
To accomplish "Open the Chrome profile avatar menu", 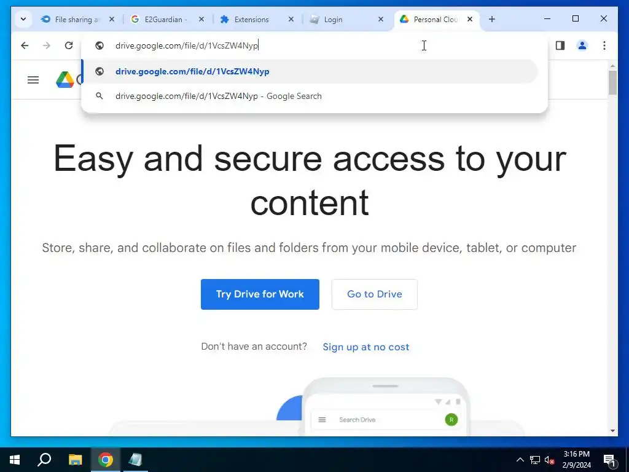I will tap(582, 45).
